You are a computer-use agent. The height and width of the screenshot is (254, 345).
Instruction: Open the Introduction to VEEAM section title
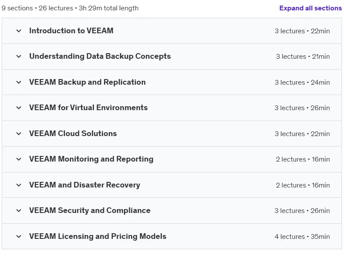point(71,31)
